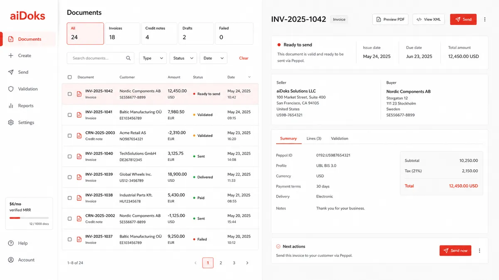Screen dimensions: 499x280
Task: Check the box for CRN-2025-2003
Action: [69, 136]
